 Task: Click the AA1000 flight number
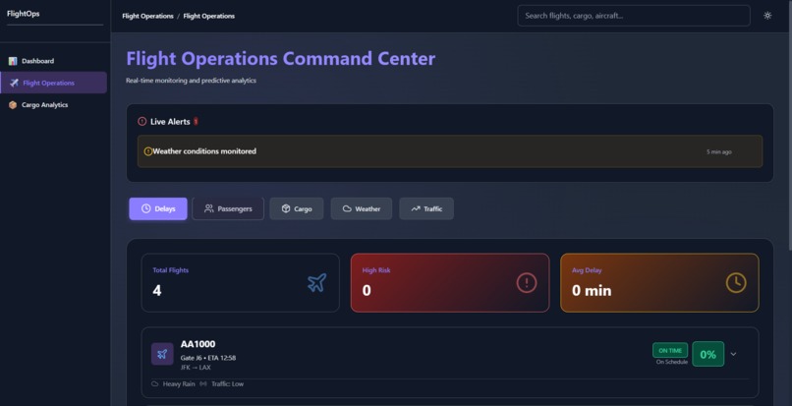tap(198, 344)
